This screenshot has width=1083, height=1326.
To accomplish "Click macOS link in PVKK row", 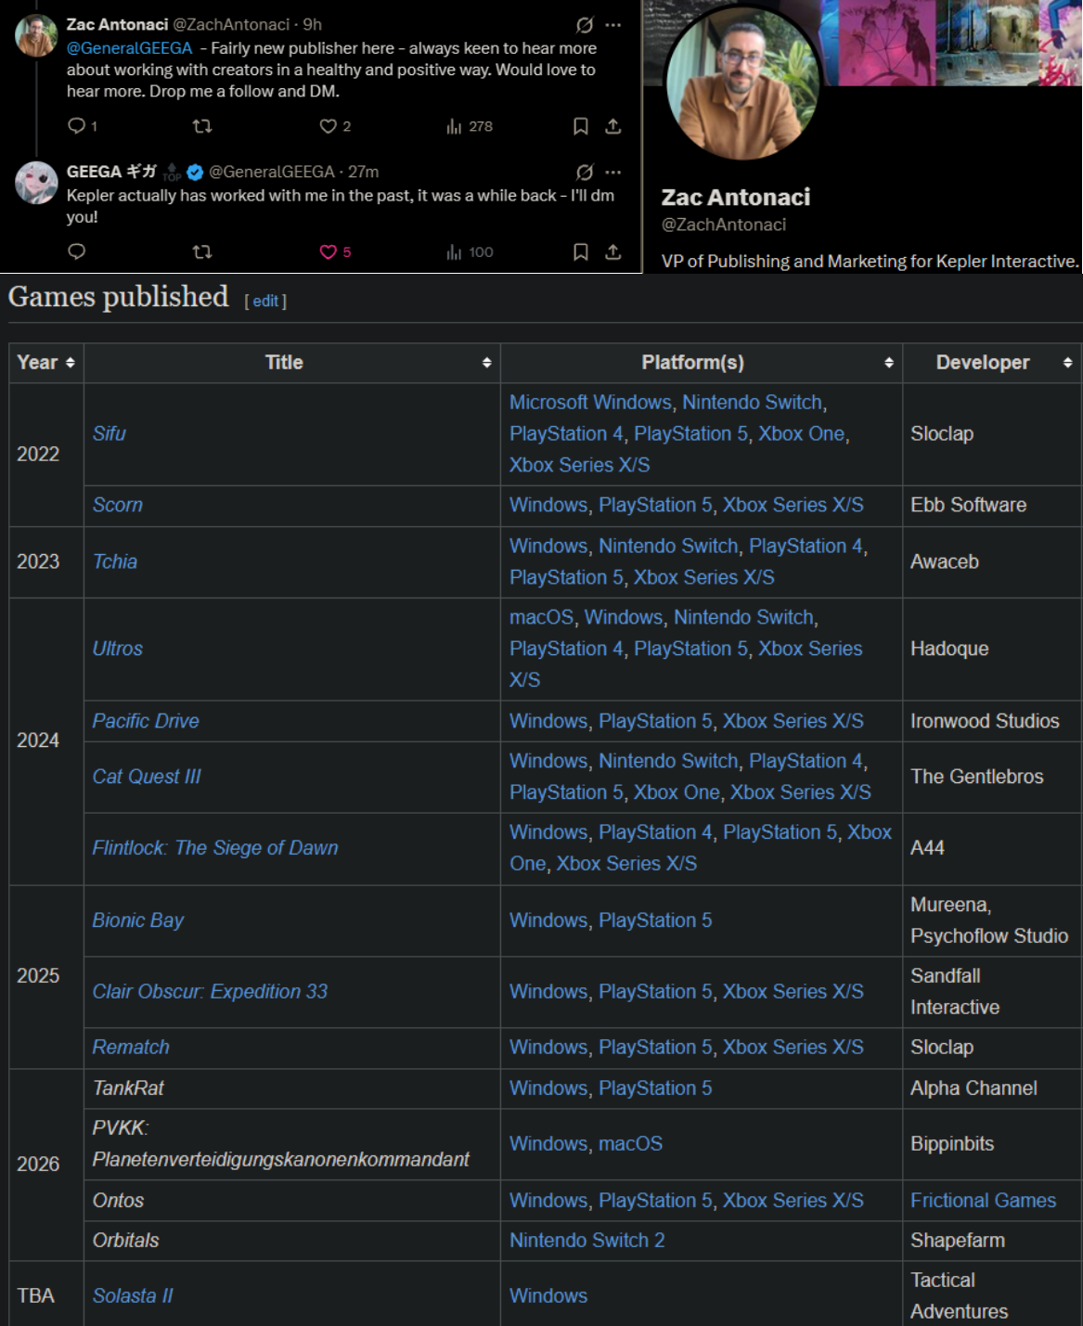I will coord(630,1144).
